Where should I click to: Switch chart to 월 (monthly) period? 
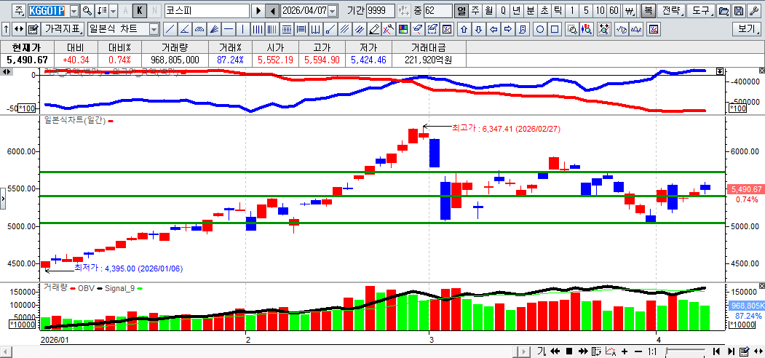488,11
